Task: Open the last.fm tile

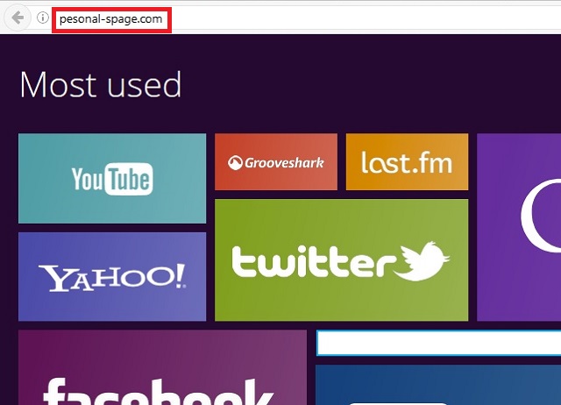Action: 407,161
